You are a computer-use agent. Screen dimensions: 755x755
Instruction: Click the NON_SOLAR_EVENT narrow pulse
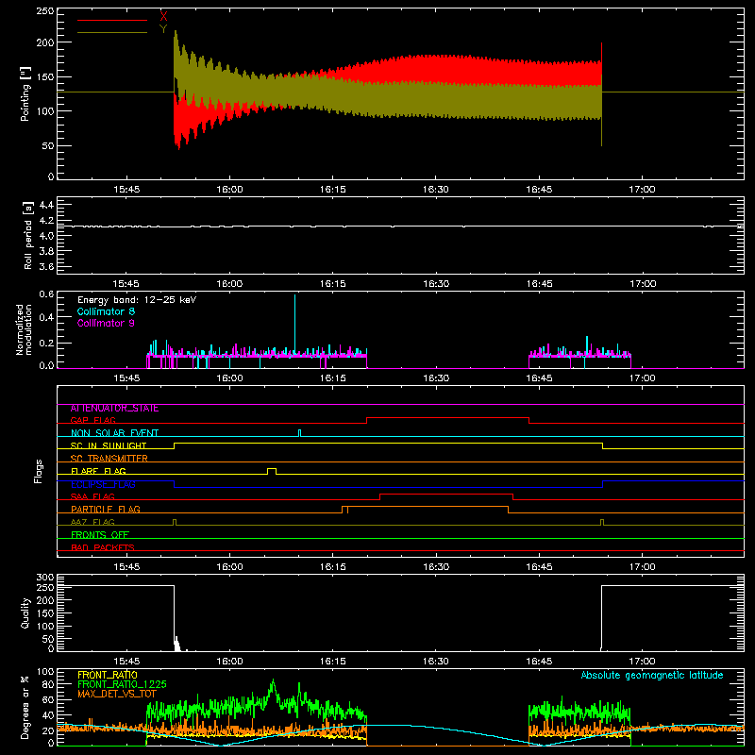pyautogui.click(x=299, y=433)
